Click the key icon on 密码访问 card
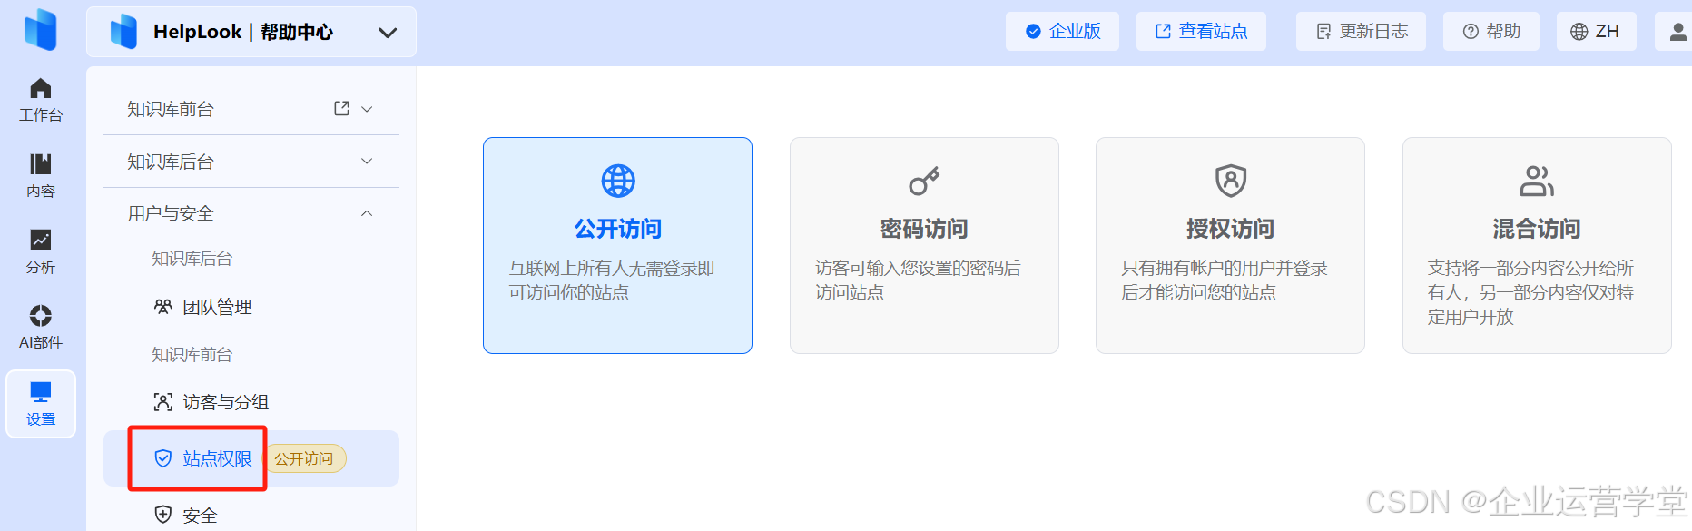 pos(924,181)
